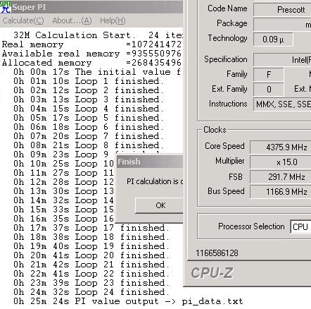Click the Multiplier value x 15.0
The height and width of the screenshot is (309, 311).
pos(281,162)
